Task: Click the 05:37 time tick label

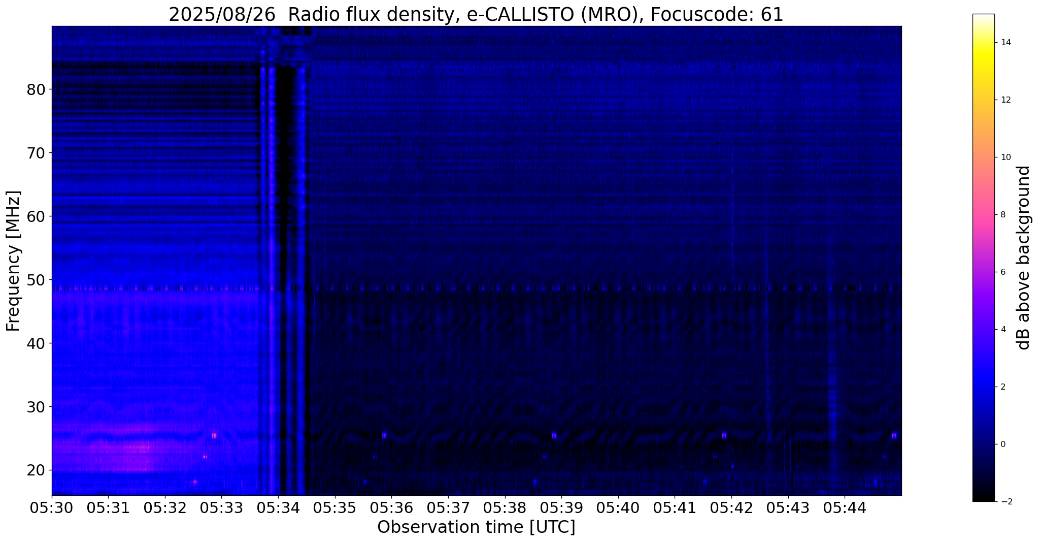Action: (x=448, y=507)
